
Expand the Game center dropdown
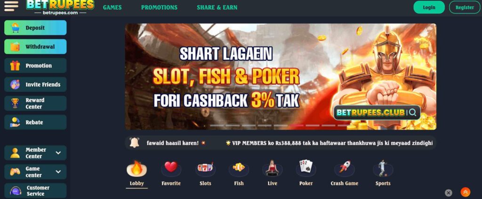tap(58, 172)
